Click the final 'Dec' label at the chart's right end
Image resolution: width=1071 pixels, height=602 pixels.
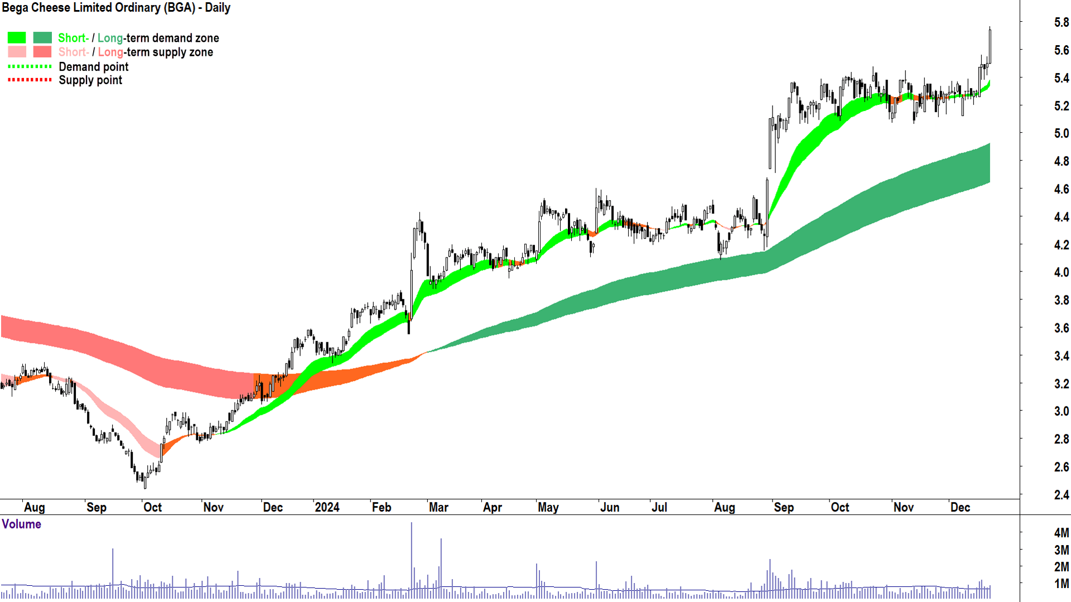960,507
